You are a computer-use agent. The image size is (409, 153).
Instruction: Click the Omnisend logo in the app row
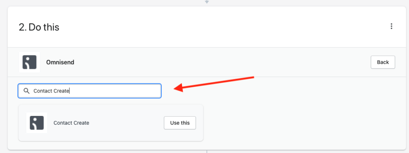[30, 62]
